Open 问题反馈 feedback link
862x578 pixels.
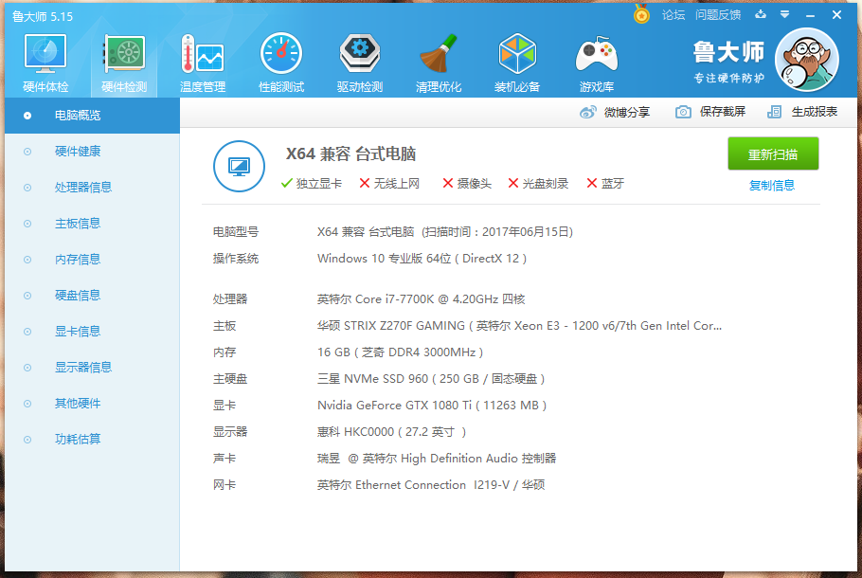pyautogui.click(x=718, y=15)
